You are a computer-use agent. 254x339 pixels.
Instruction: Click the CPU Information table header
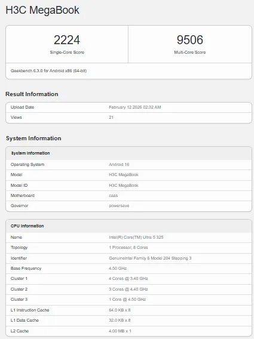click(x=27, y=226)
